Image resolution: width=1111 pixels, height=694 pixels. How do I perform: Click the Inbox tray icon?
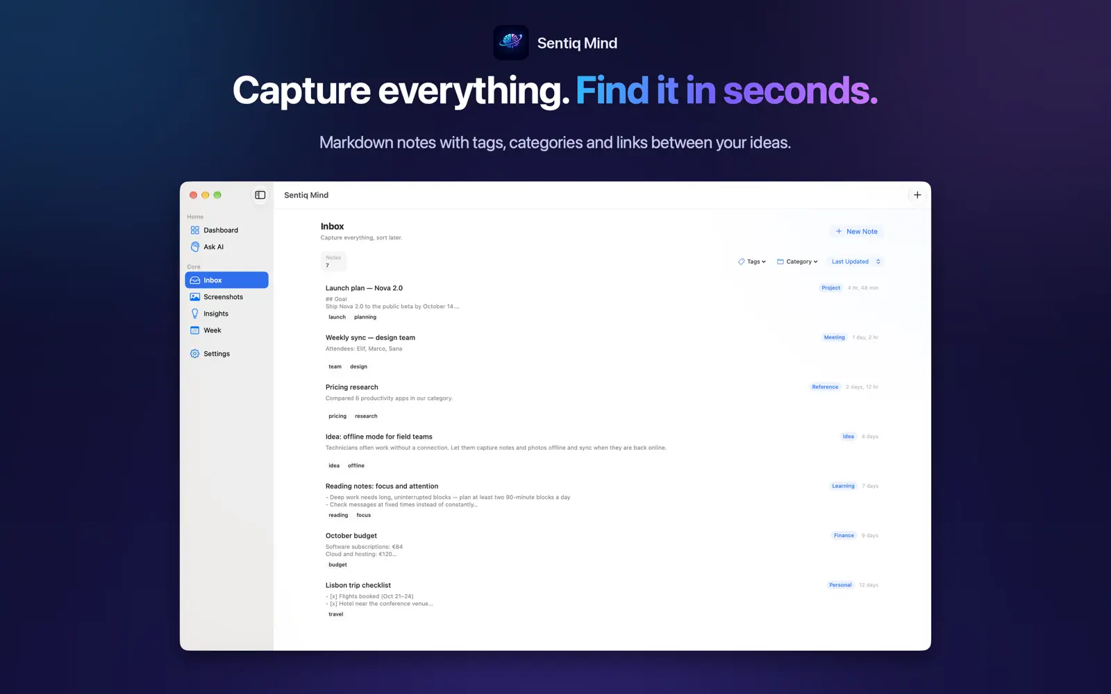pos(195,280)
